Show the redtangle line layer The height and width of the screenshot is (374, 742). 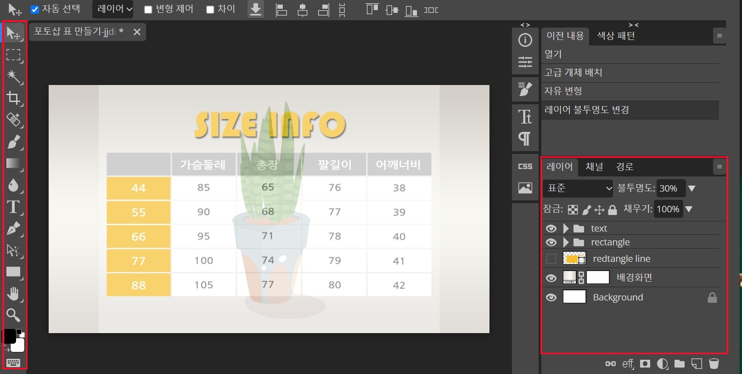click(x=551, y=259)
